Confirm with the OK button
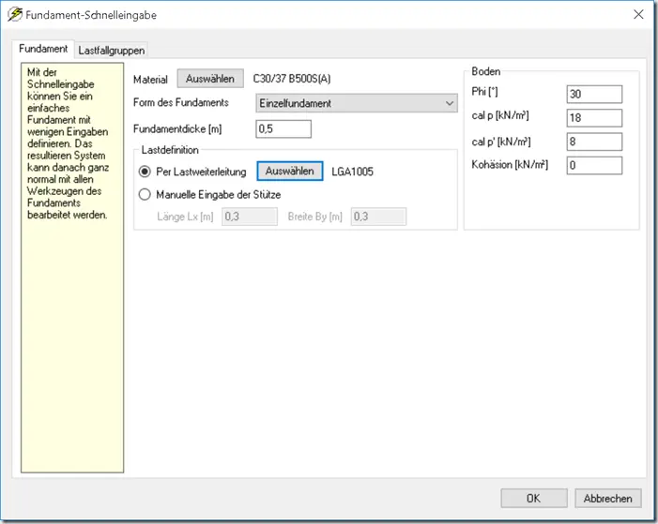 534,498
